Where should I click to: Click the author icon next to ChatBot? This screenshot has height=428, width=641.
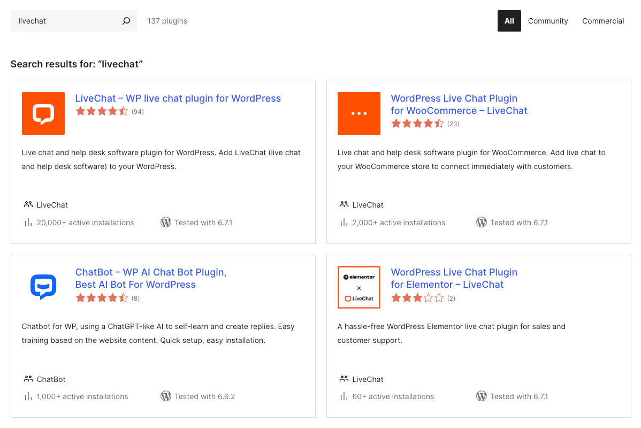[28, 379]
